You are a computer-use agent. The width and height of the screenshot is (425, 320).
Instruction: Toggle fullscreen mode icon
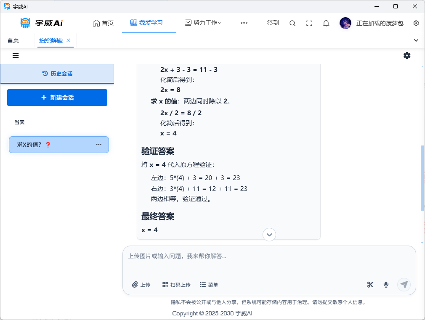pyautogui.click(x=309, y=23)
